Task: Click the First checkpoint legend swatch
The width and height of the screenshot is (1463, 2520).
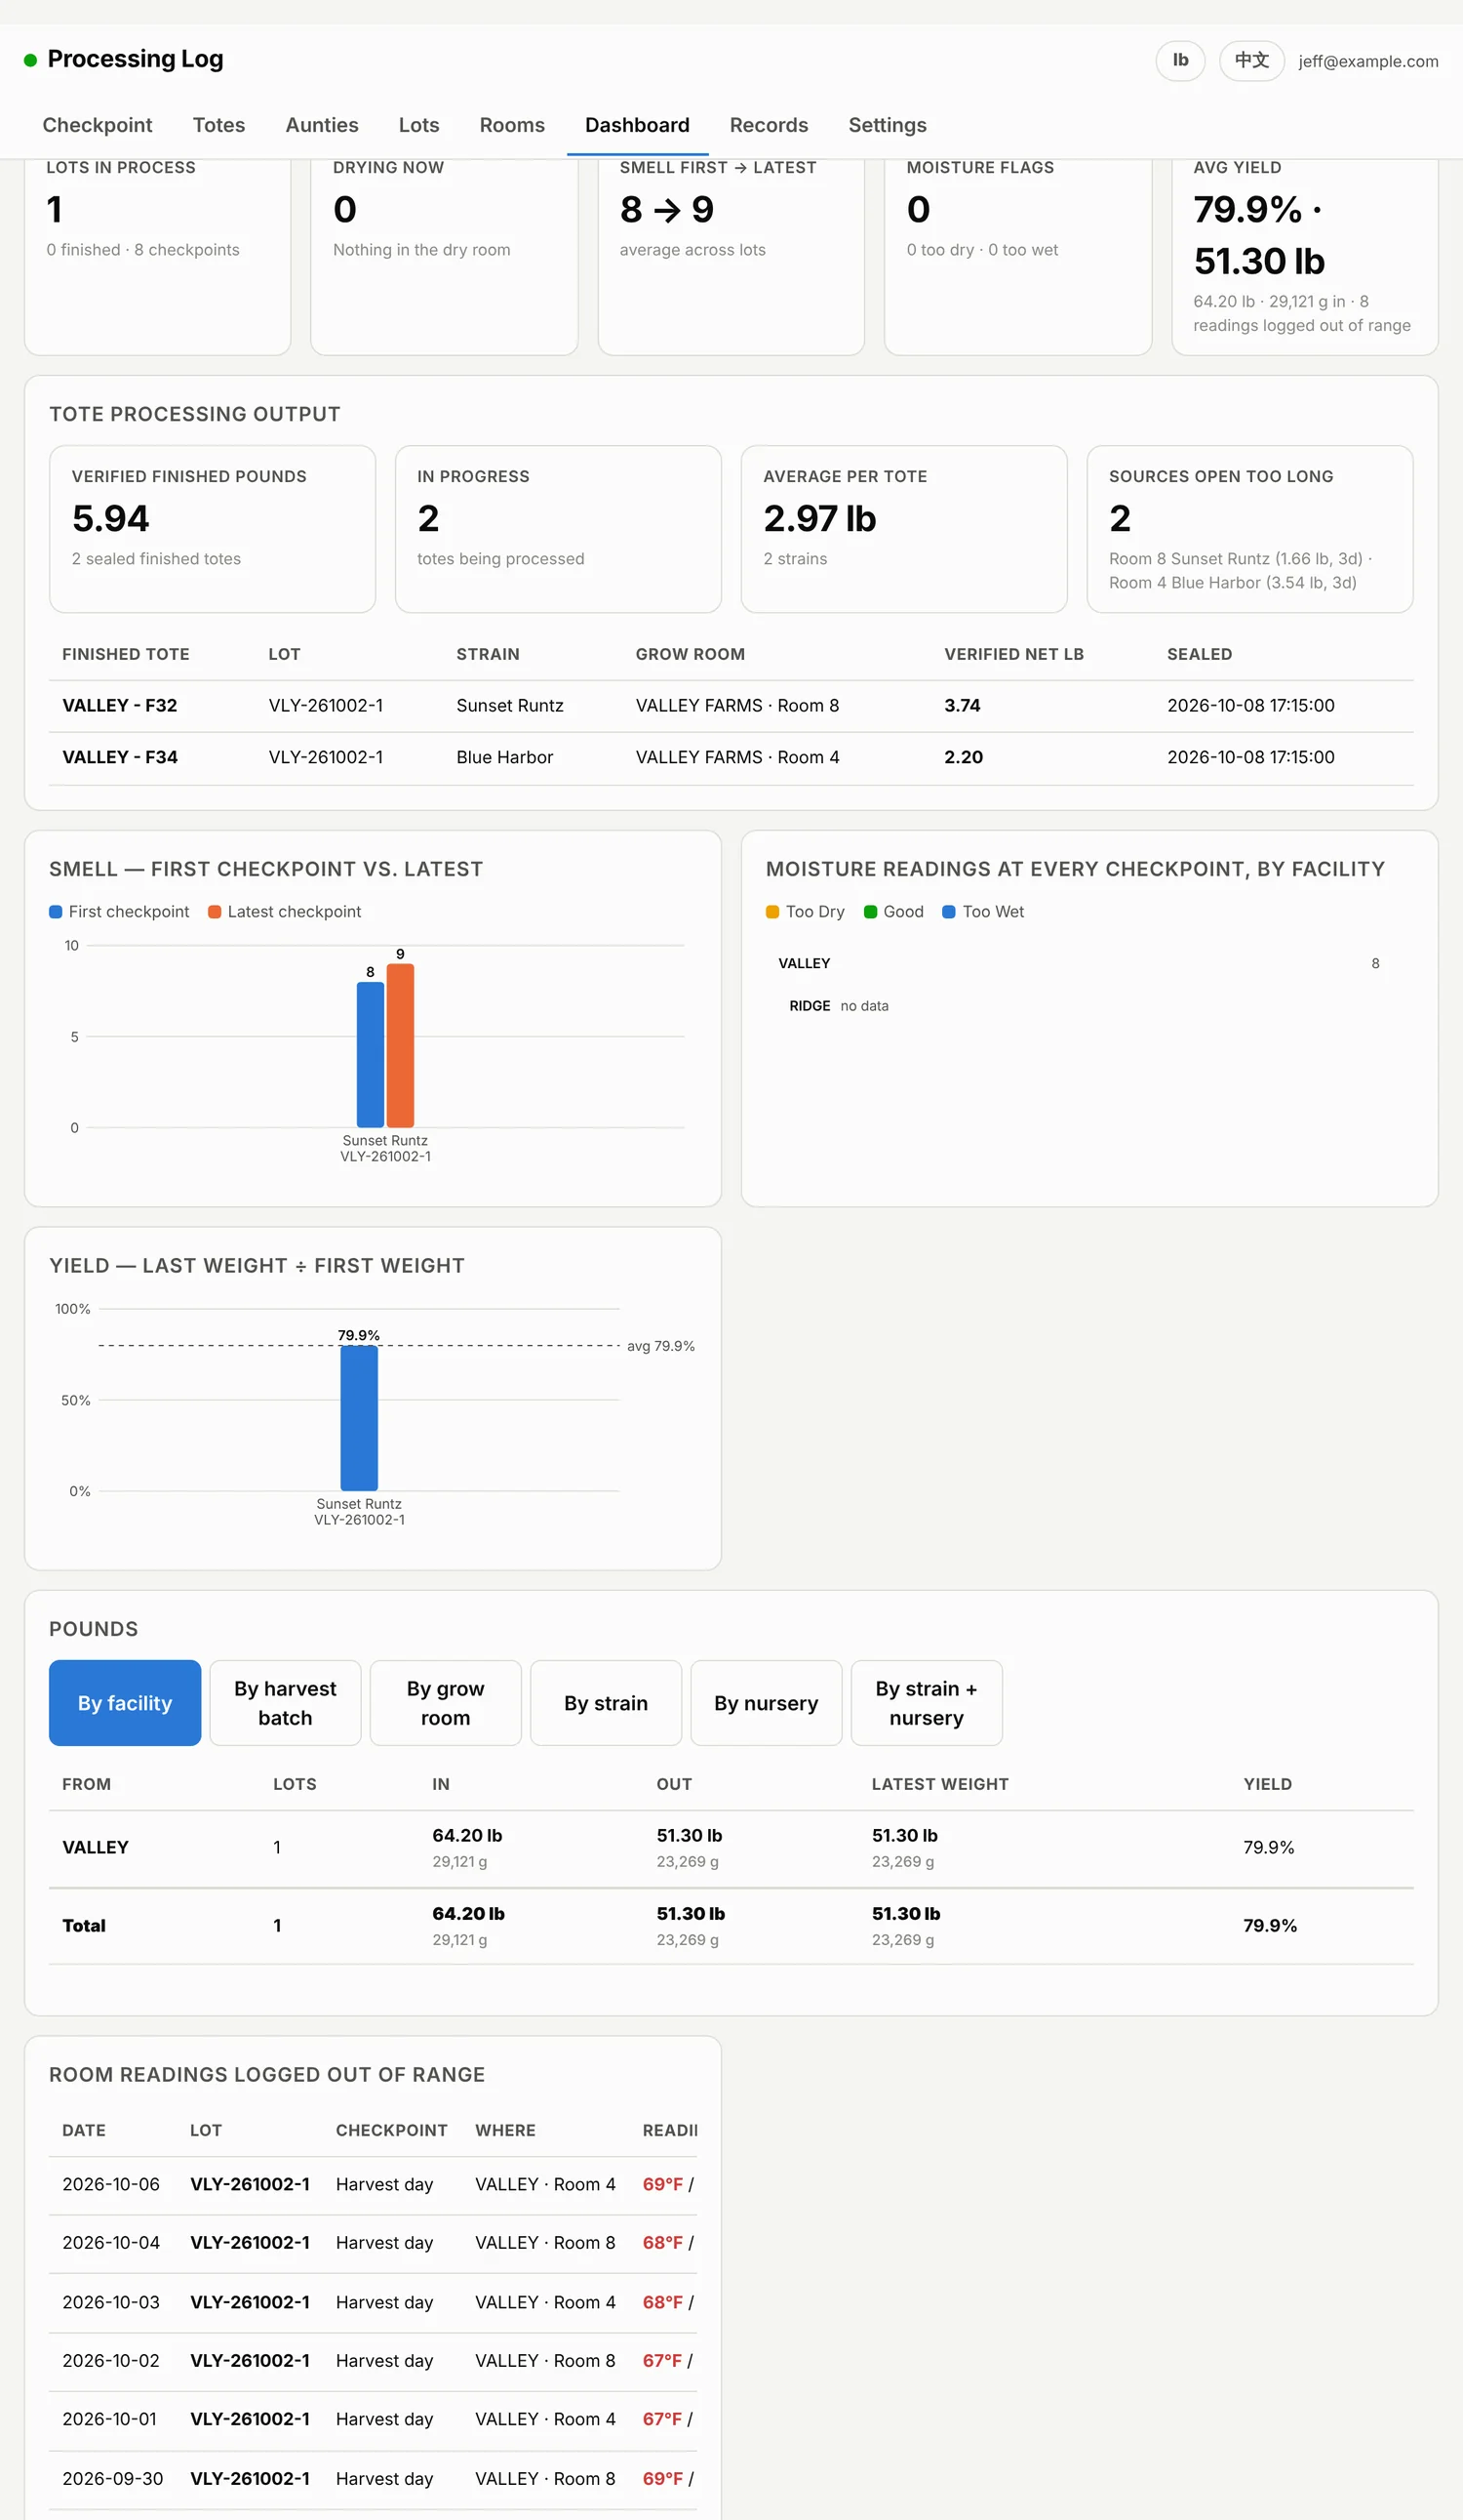Action: [x=56, y=912]
